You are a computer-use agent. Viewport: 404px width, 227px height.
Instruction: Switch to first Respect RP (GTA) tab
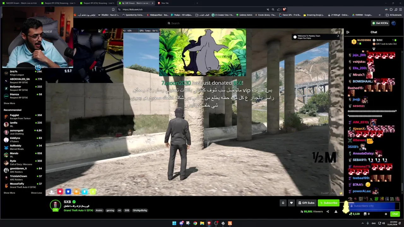pyautogui.click(x=58, y=3)
